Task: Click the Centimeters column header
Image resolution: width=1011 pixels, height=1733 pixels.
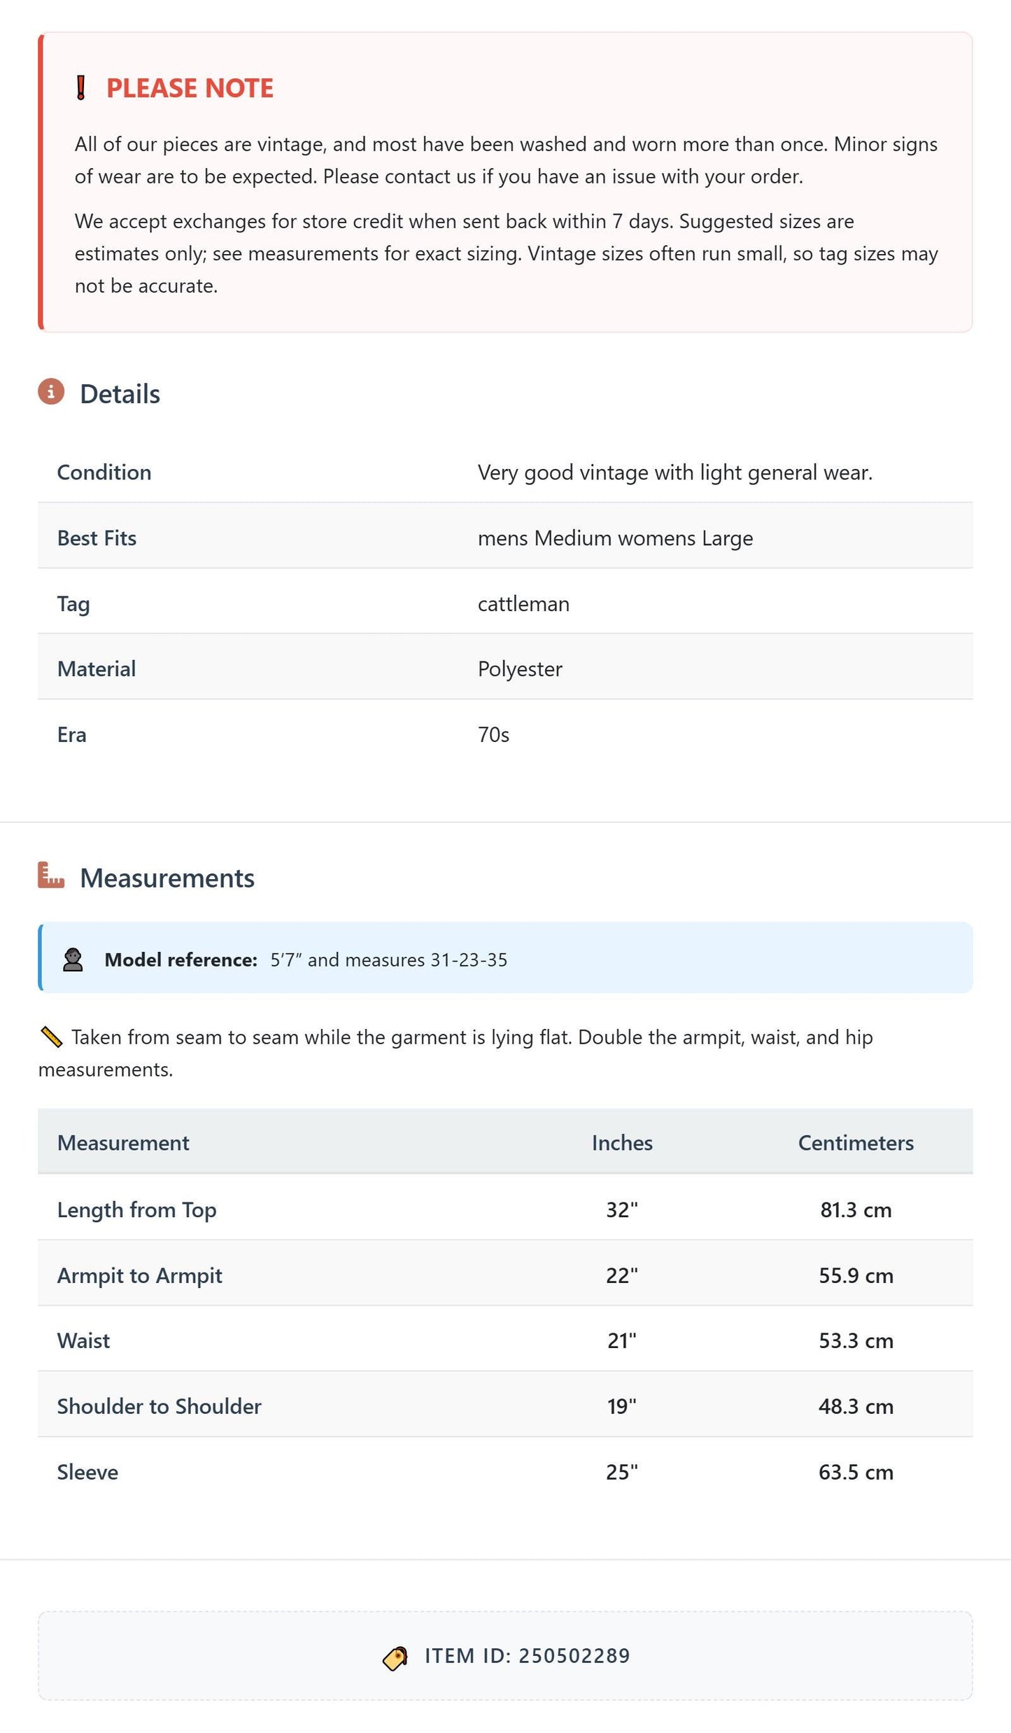Action: (856, 1143)
